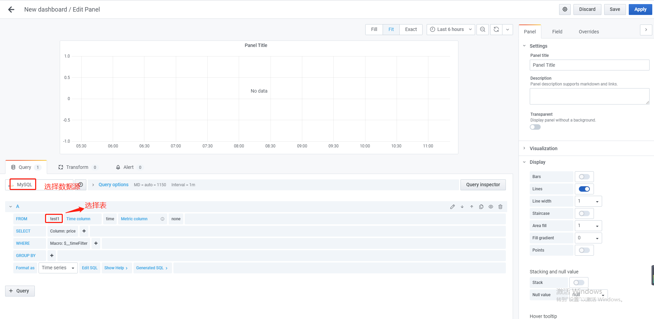Click the zoom out time range icon
The height and width of the screenshot is (319, 654).
click(x=483, y=29)
